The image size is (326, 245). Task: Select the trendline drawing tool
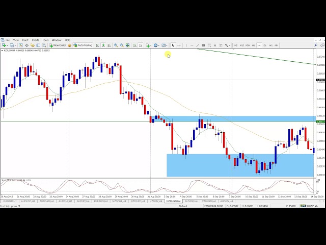pos(197,45)
